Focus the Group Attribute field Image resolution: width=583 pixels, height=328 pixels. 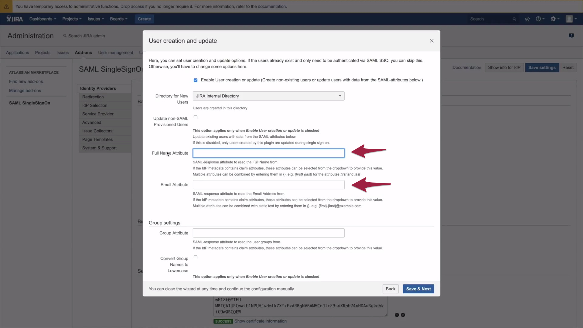(268, 233)
